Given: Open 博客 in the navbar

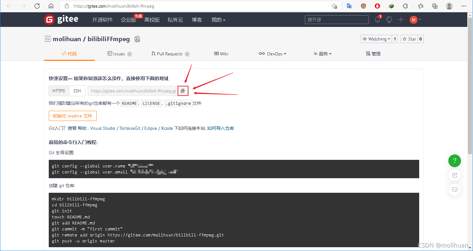Looking at the screenshot, I should 197,20.
